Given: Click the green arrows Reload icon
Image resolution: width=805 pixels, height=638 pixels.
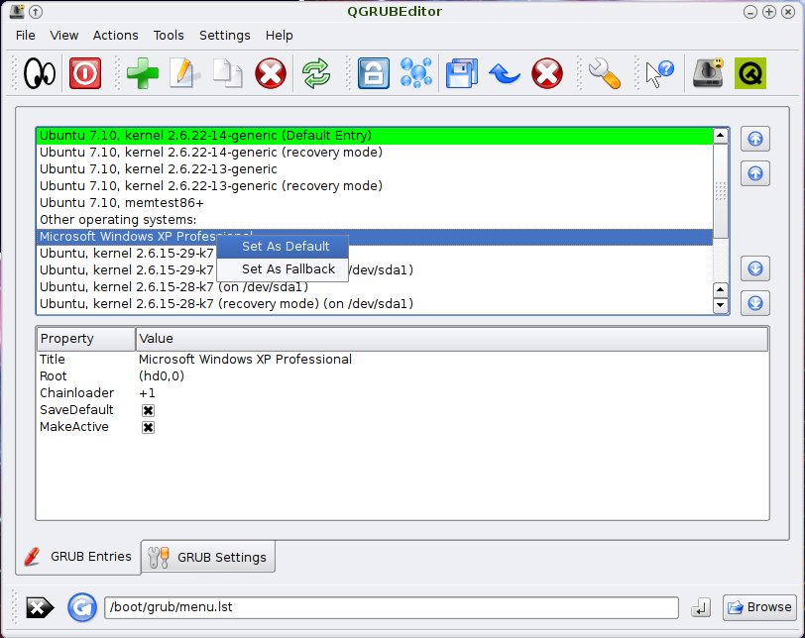Looking at the screenshot, I should pyautogui.click(x=315, y=74).
